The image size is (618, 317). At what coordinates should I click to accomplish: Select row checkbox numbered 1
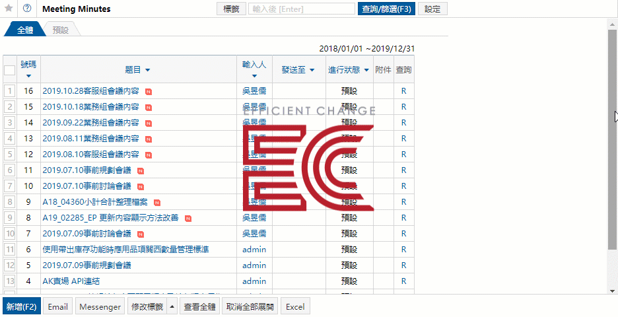point(10,91)
